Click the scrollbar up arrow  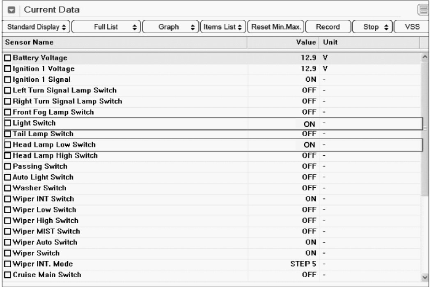(425, 58)
